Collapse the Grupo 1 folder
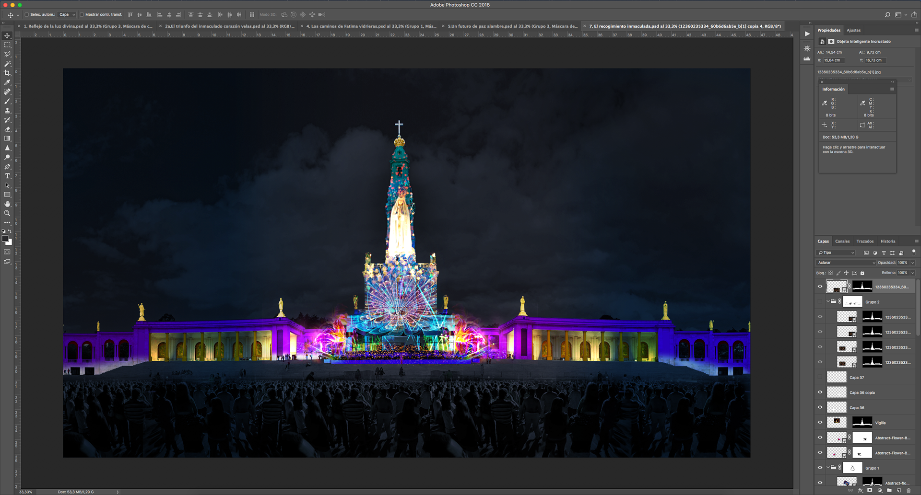This screenshot has height=495, width=921. coord(828,467)
